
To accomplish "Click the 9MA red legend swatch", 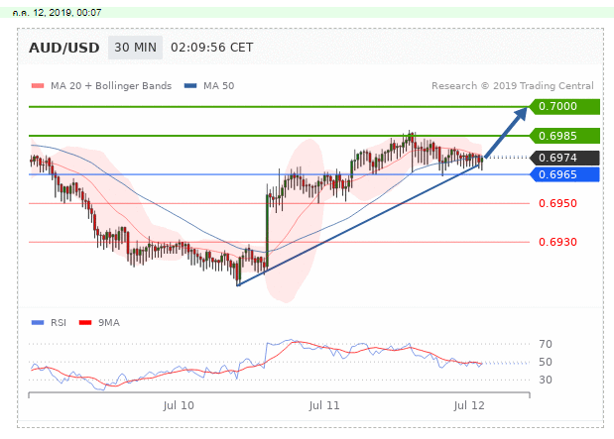I will click(x=85, y=323).
